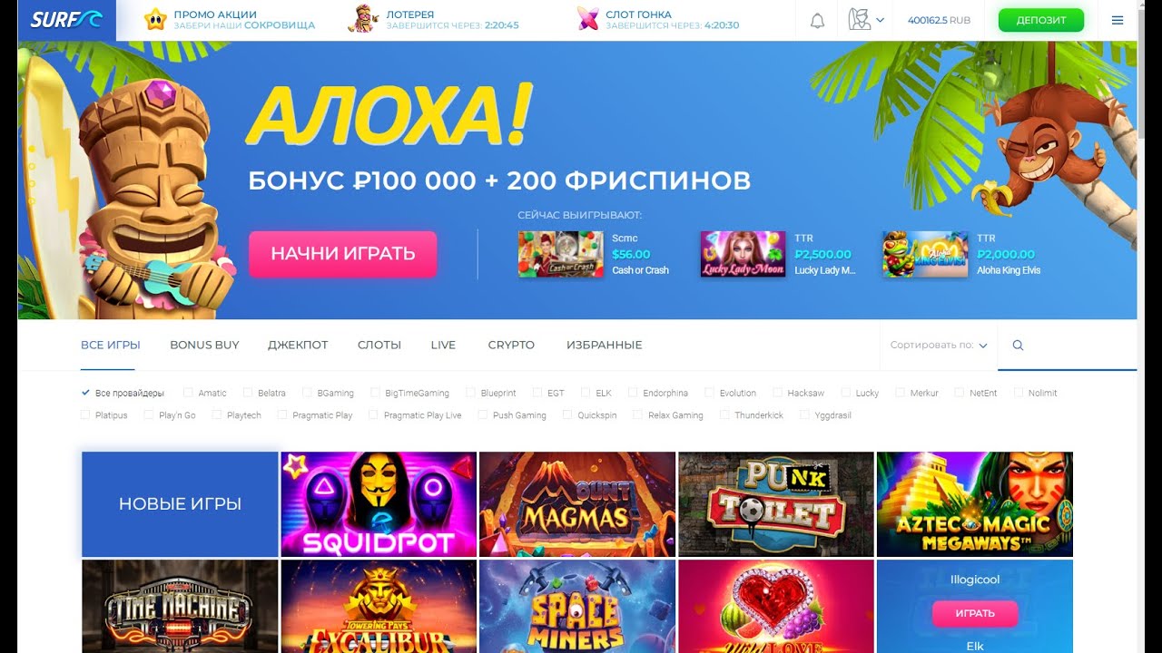Screen dimensions: 1162x653
Task: Select the LIVE games tab
Action: click(x=443, y=346)
